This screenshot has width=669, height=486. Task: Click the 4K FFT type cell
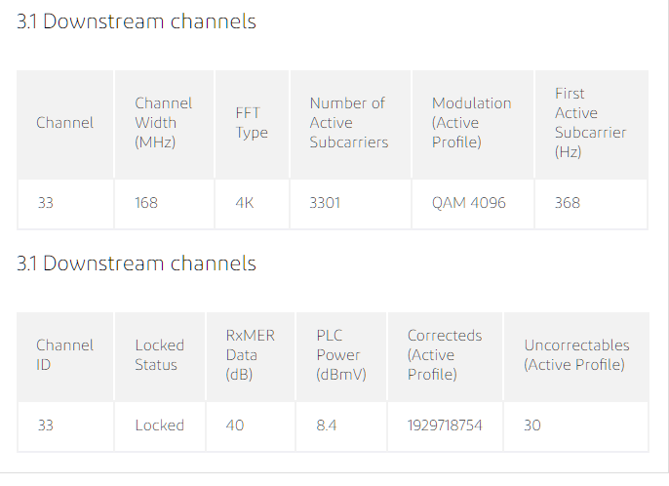(245, 202)
